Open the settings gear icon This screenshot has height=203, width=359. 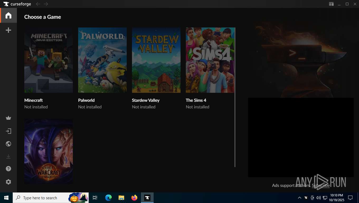pyautogui.click(x=8, y=182)
